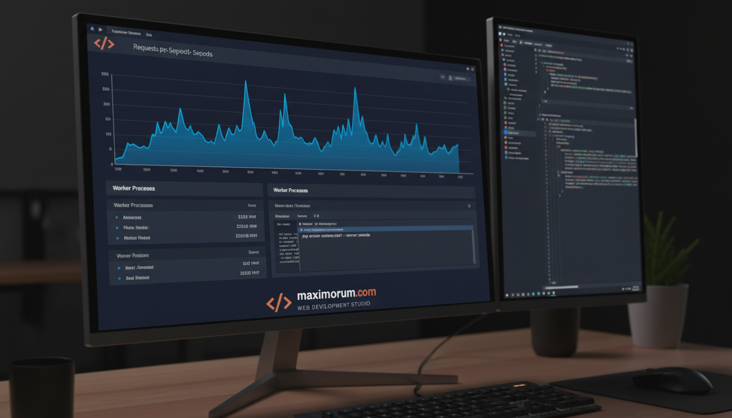Click the small square button in chart toolbar
The width and height of the screenshot is (732, 418).
(442, 78)
